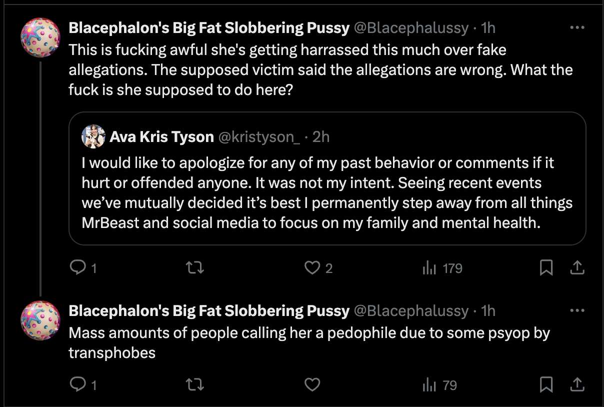Share the second tweet
This screenshot has width=604, height=407.
click(577, 385)
